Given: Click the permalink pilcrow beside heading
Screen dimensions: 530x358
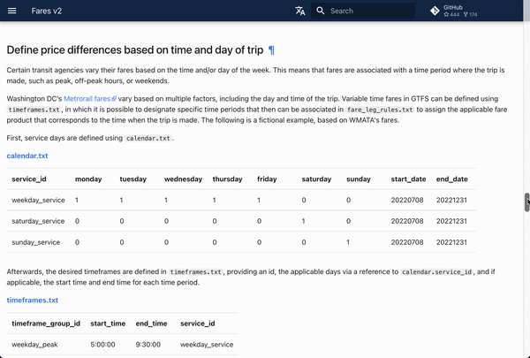Looking at the screenshot, I should click(x=271, y=50).
